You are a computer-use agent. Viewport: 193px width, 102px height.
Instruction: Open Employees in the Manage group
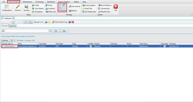point(62,8)
